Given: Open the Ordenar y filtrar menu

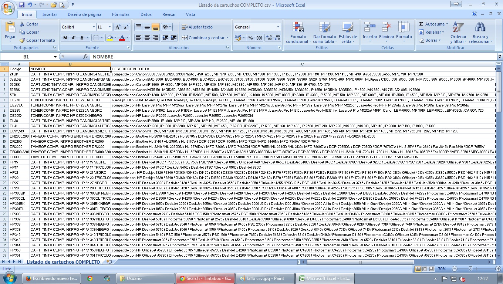Looking at the screenshot, I should pyautogui.click(x=459, y=32).
